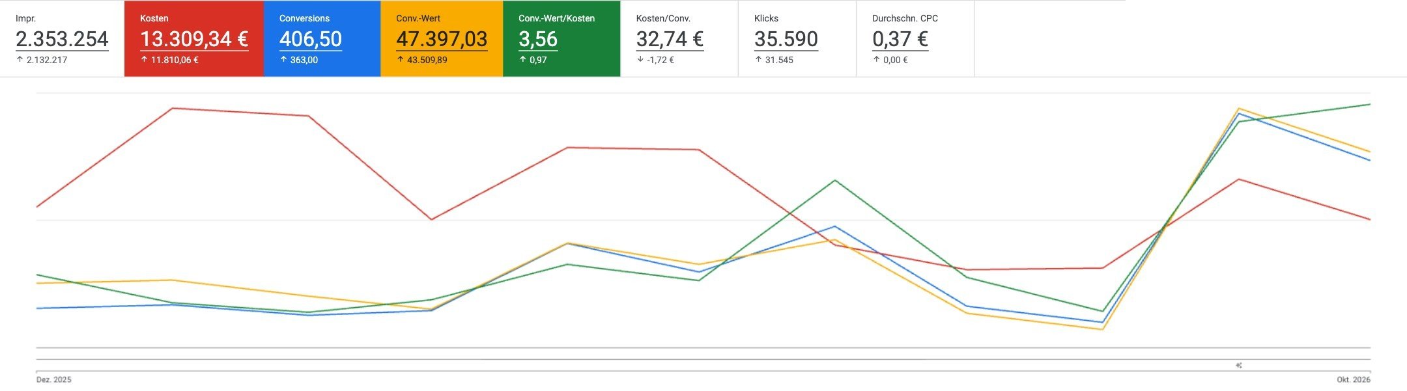This screenshot has width=1407, height=391.
Task: Toggle the Durchschn. CPC metric card
Action: [915, 39]
